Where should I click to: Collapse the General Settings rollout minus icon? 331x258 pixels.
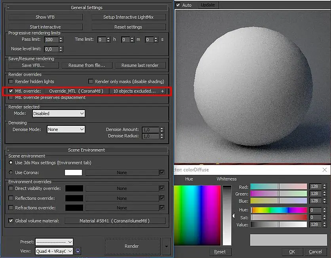click(9, 8)
